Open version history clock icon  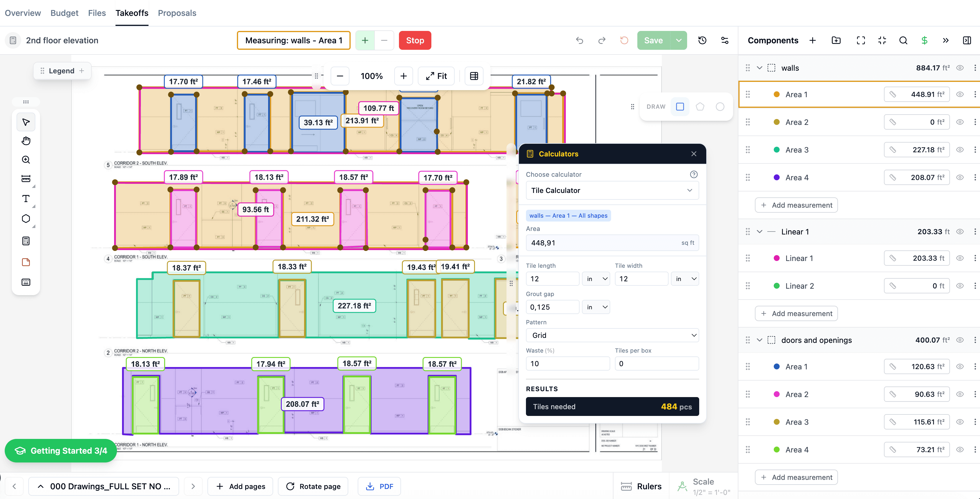(x=702, y=40)
